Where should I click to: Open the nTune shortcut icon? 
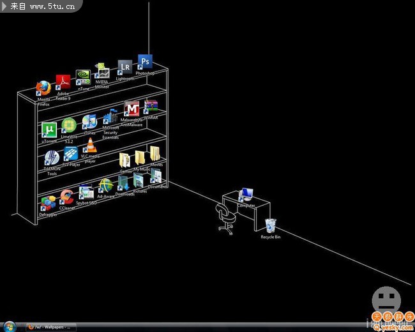[83, 77]
